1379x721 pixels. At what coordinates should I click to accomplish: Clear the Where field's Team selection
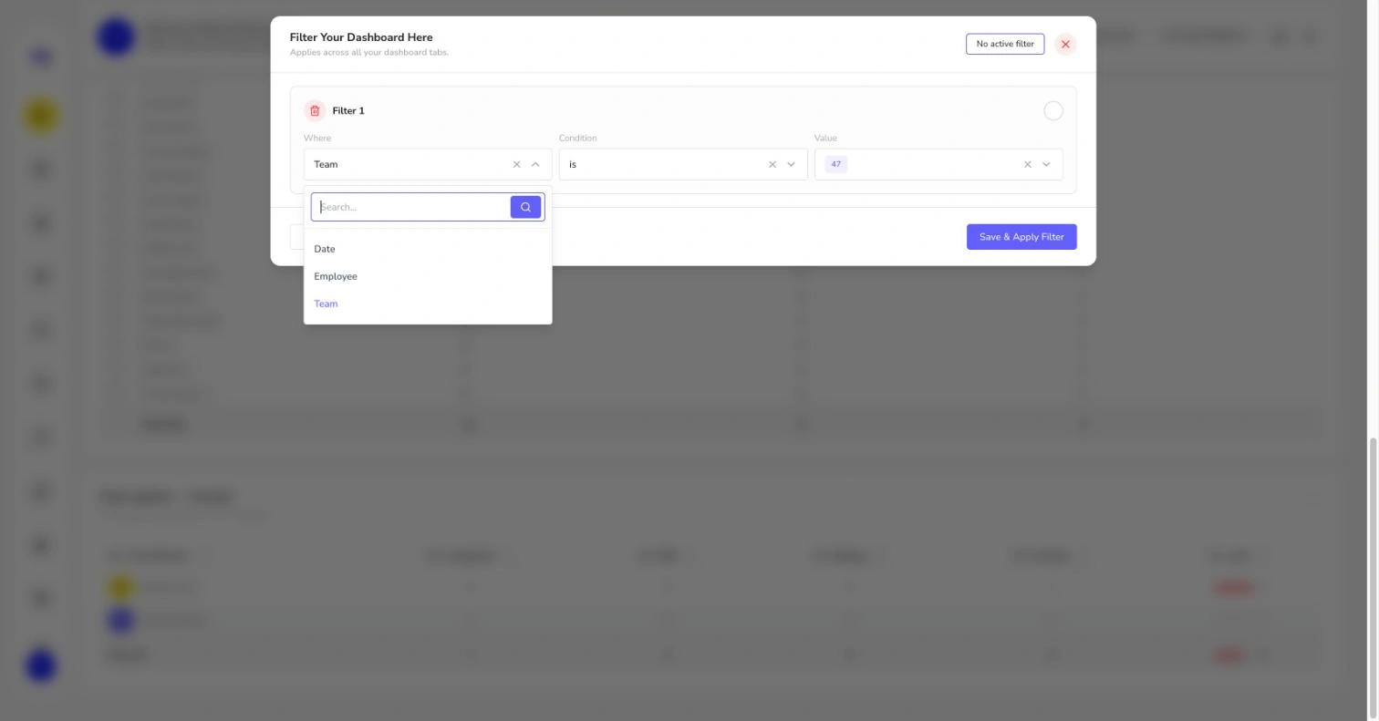click(x=516, y=165)
